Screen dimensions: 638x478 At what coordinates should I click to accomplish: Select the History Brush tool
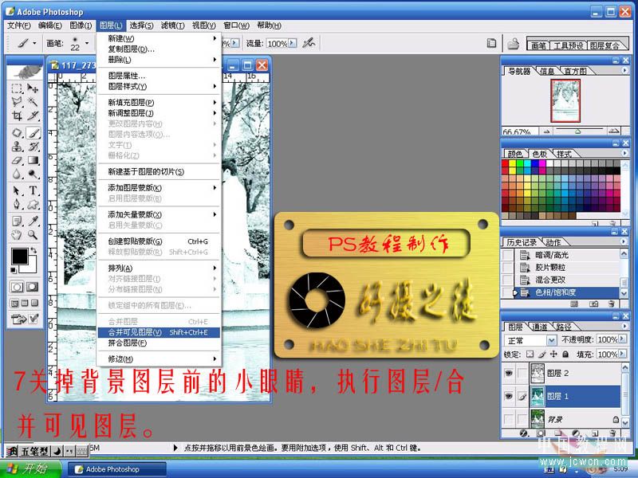[x=33, y=147]
